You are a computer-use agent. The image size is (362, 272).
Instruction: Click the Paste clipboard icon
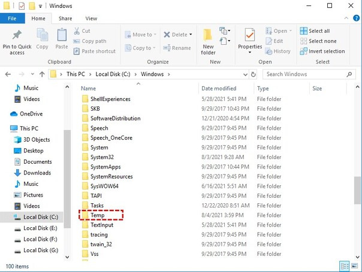point(62,35)
